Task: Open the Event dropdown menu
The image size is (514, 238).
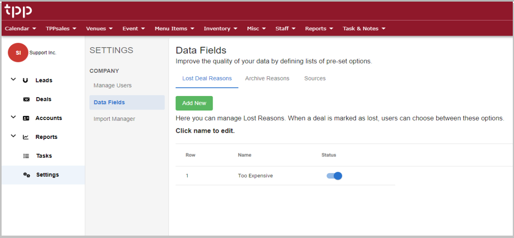Action: pos(134,28)
